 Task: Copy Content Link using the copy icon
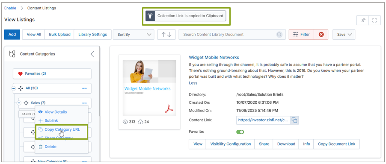click(x=295, y=120)
